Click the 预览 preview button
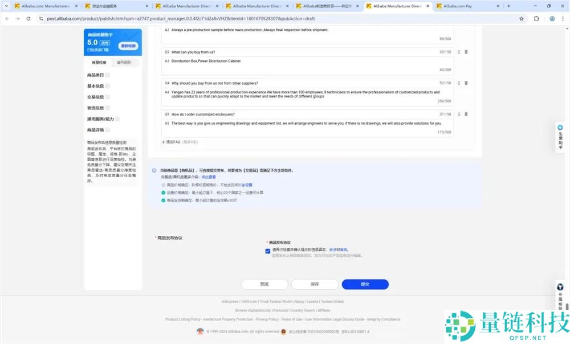This screenshot has height=344, width=570. [264, 284]
